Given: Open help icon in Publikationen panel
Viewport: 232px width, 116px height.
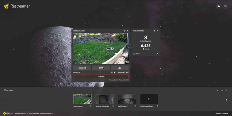Looking at the screenshot, I should pyautogui.click(x=154, y=31).
